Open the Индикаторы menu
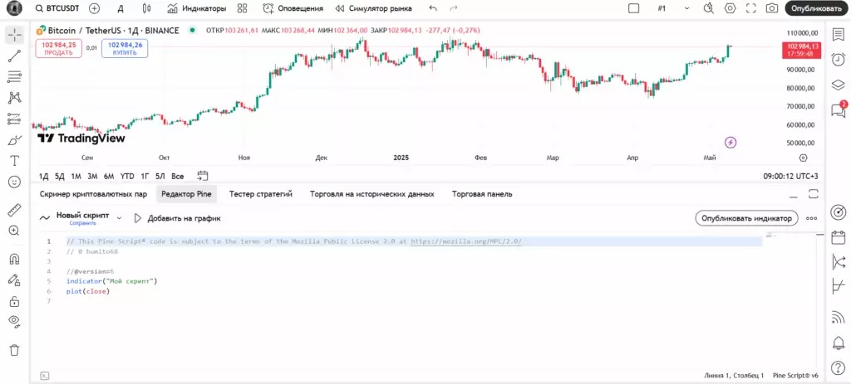Image resolution: width=851 pixels, height=384 pixels. (196, 8)
